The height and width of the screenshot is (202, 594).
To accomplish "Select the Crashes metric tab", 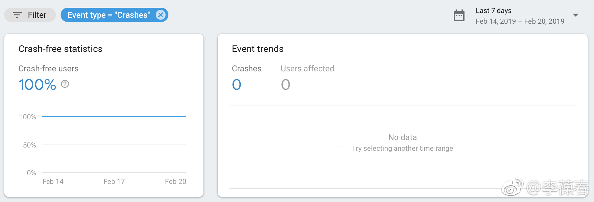I will click(247, 69).
